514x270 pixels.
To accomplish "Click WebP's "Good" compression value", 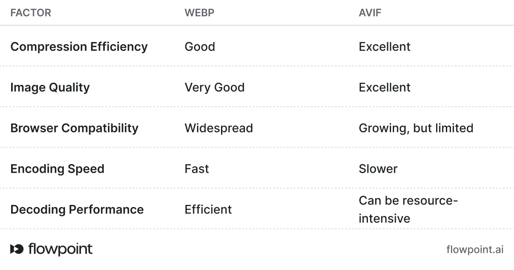I will coord(200,47).
